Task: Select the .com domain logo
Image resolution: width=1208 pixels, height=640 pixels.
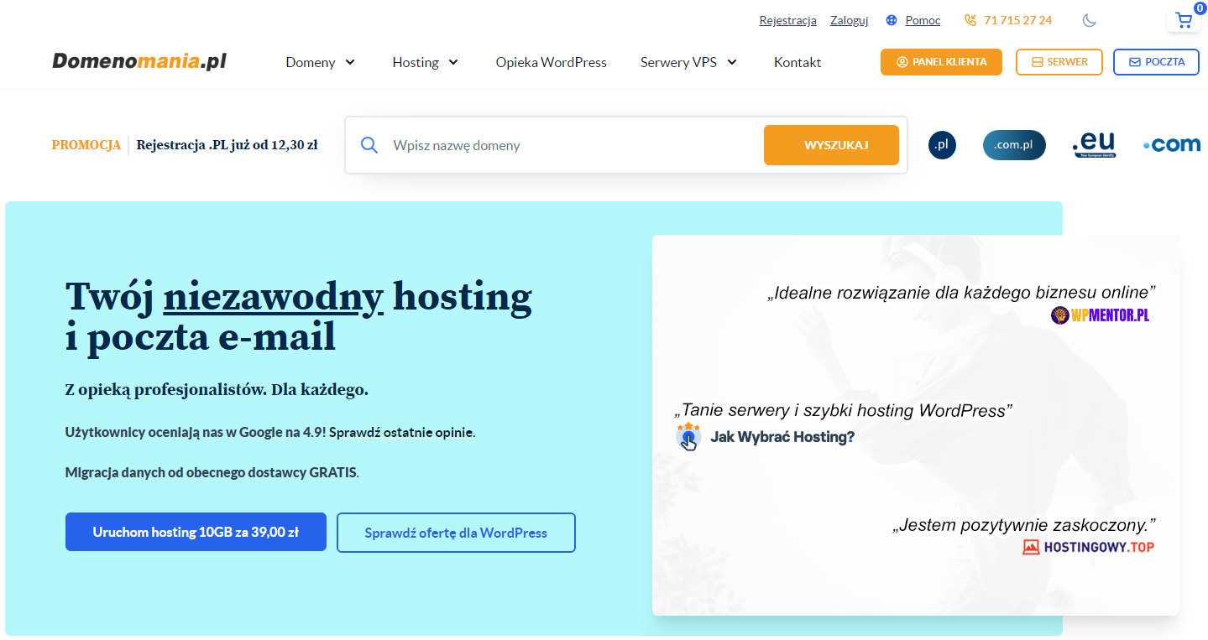Action: click(1172, 145)
